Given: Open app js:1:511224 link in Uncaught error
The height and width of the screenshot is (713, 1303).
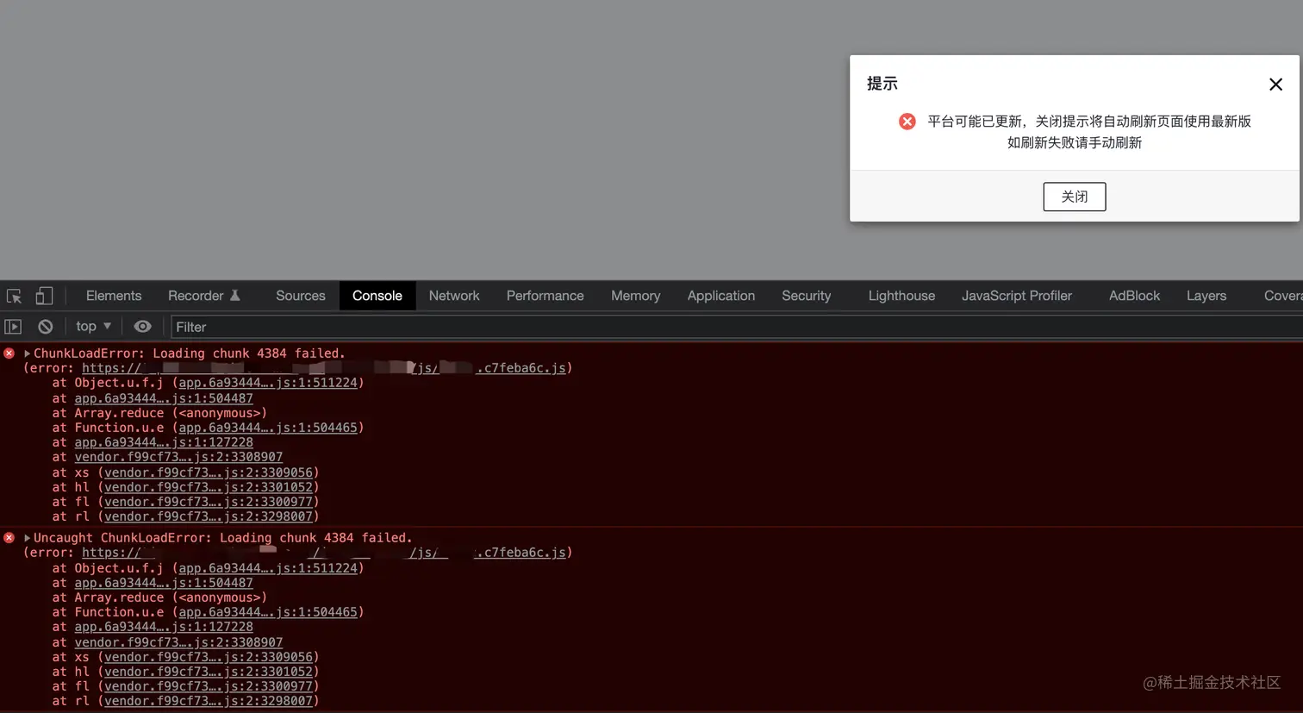Looking at the screenshot, I should (x=268, y=568).
